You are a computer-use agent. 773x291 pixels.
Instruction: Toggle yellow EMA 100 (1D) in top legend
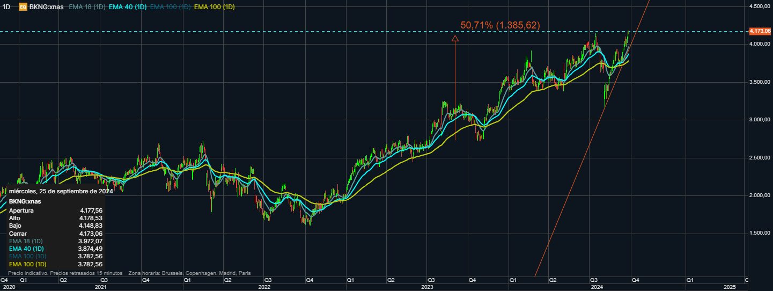[x=213, y=7]
